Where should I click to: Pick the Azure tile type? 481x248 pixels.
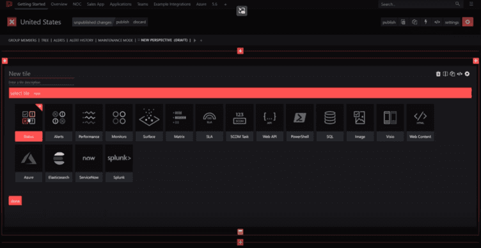point(29,164)
